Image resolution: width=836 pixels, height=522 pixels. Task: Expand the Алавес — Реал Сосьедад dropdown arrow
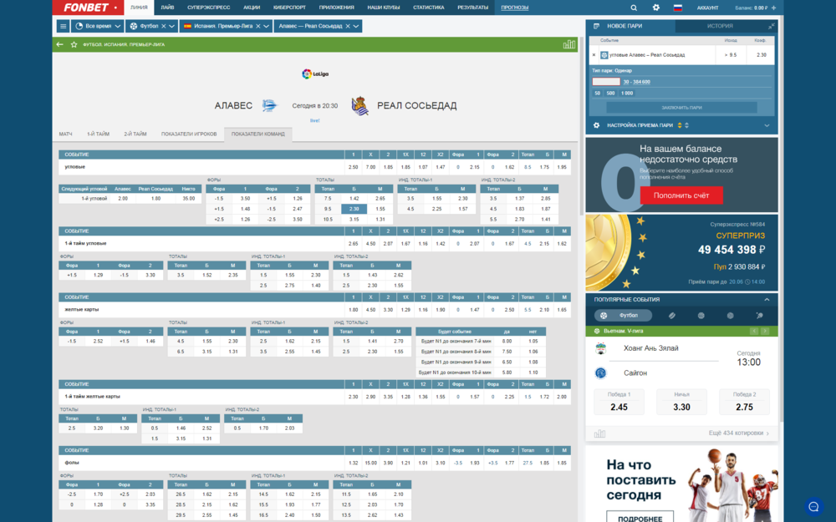356,26
